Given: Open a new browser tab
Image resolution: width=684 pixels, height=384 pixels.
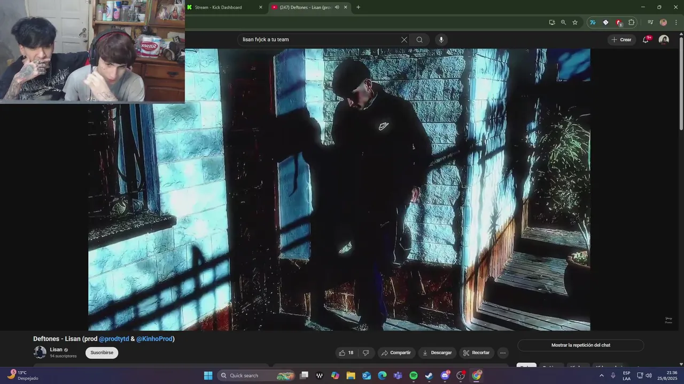Looking at the screenshot, I should (358, 7).
